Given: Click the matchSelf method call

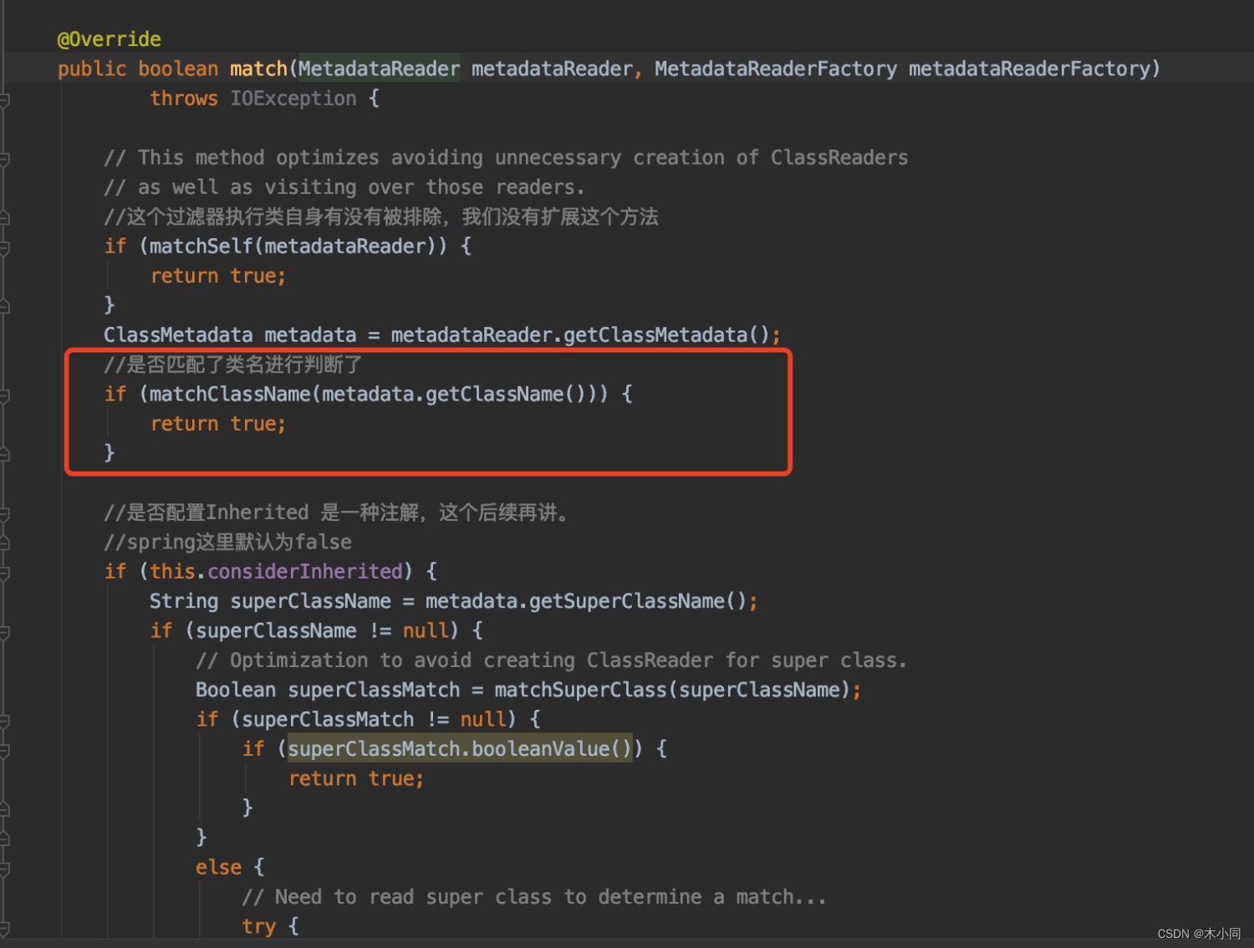Looking at the screenshot, I should pyautogui.click(x=201, y=247).
